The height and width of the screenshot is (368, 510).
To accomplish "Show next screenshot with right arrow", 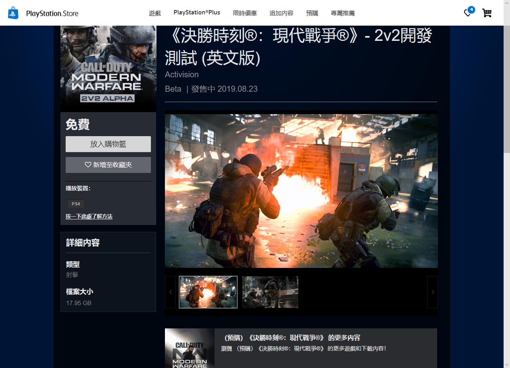I will point(432,292).
